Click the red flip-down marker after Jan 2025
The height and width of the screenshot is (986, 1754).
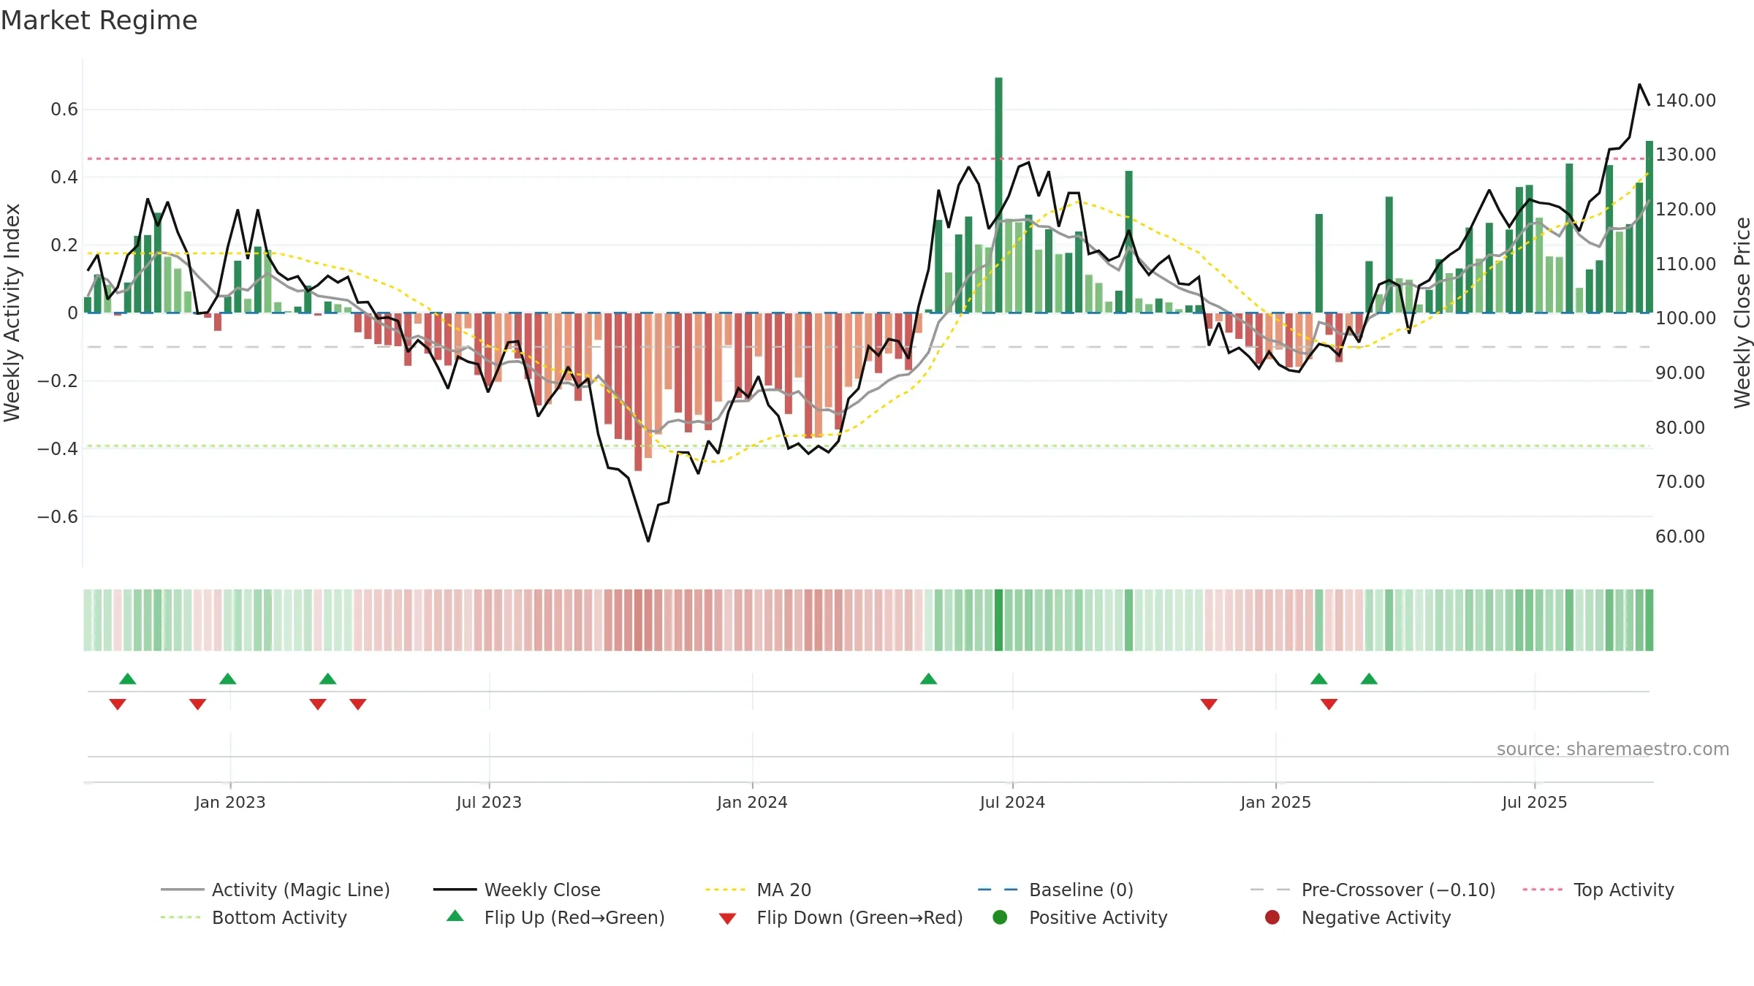(x=1329, y=704)
